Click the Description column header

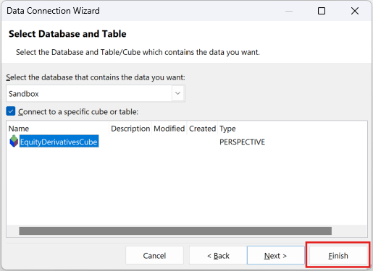(x=130, y=129)
